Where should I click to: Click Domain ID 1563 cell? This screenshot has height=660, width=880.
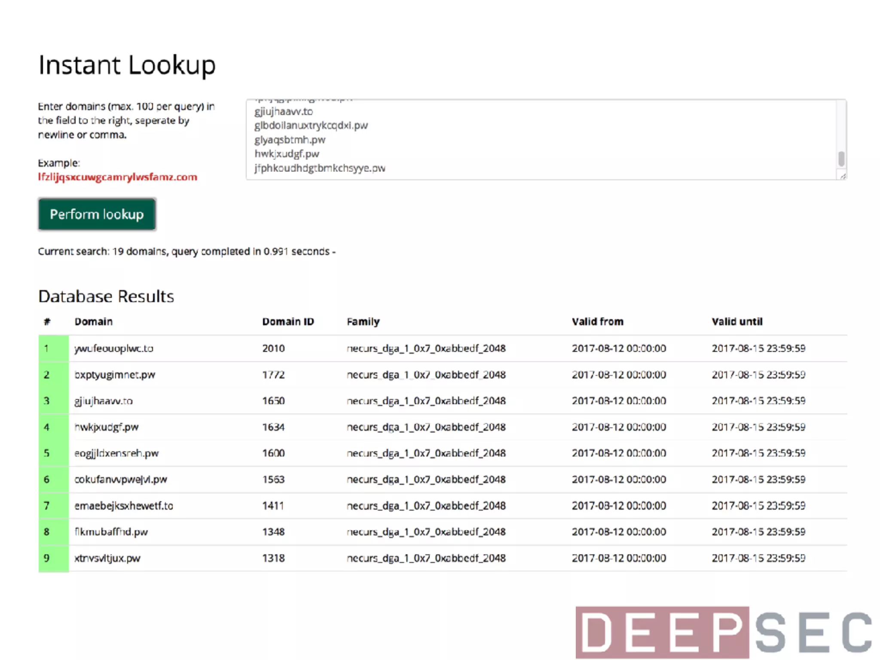[273, 480]
